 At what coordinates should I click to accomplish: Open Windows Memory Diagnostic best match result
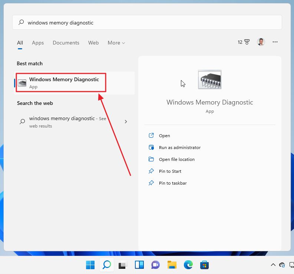(75, 83)
